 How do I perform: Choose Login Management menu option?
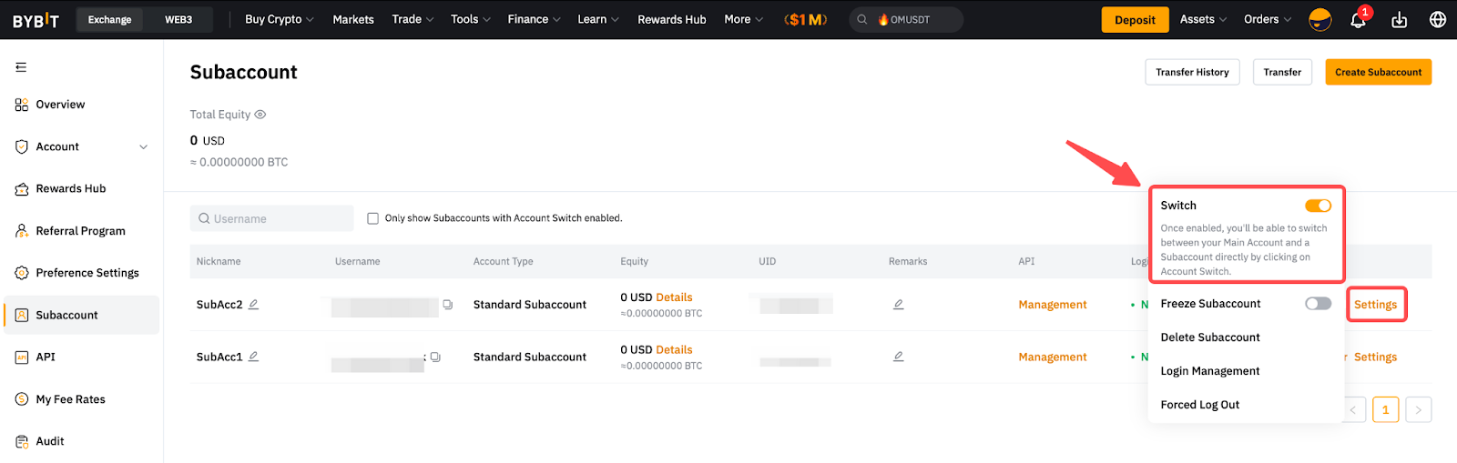coord(1210,371)
